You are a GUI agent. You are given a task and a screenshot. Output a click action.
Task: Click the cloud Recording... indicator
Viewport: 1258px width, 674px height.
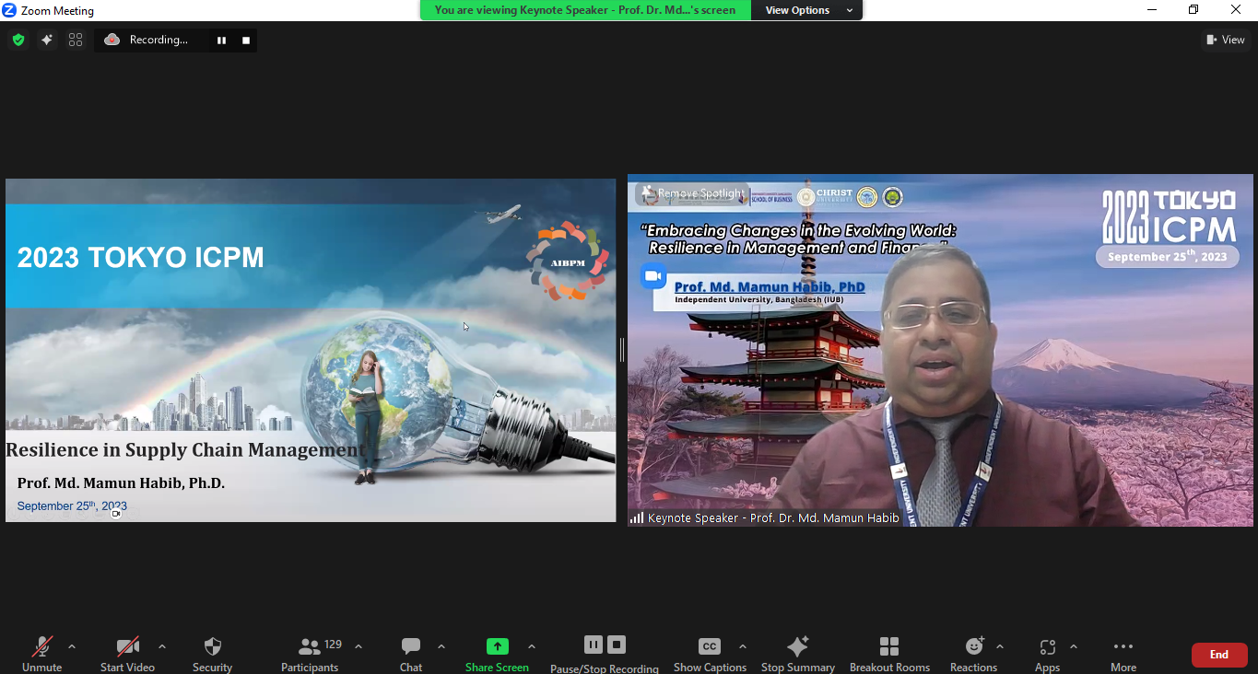pyautogui.click(x=147, y=40)
